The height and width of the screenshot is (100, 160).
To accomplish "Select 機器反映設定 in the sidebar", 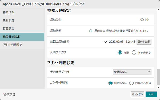I will [x=22, y=37].
